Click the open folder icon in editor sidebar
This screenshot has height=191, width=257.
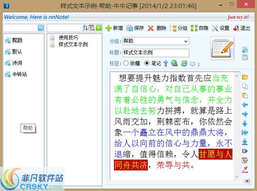coord(245,77)
